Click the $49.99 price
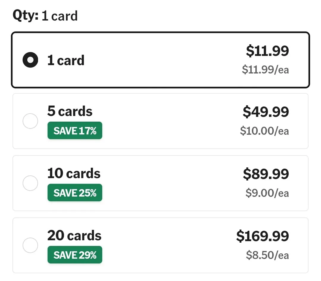 266,112
